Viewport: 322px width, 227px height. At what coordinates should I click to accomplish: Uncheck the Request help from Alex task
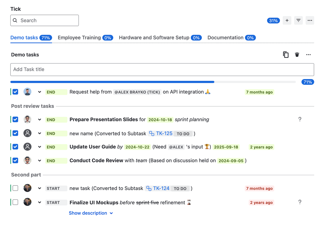[x=16, y=92]
